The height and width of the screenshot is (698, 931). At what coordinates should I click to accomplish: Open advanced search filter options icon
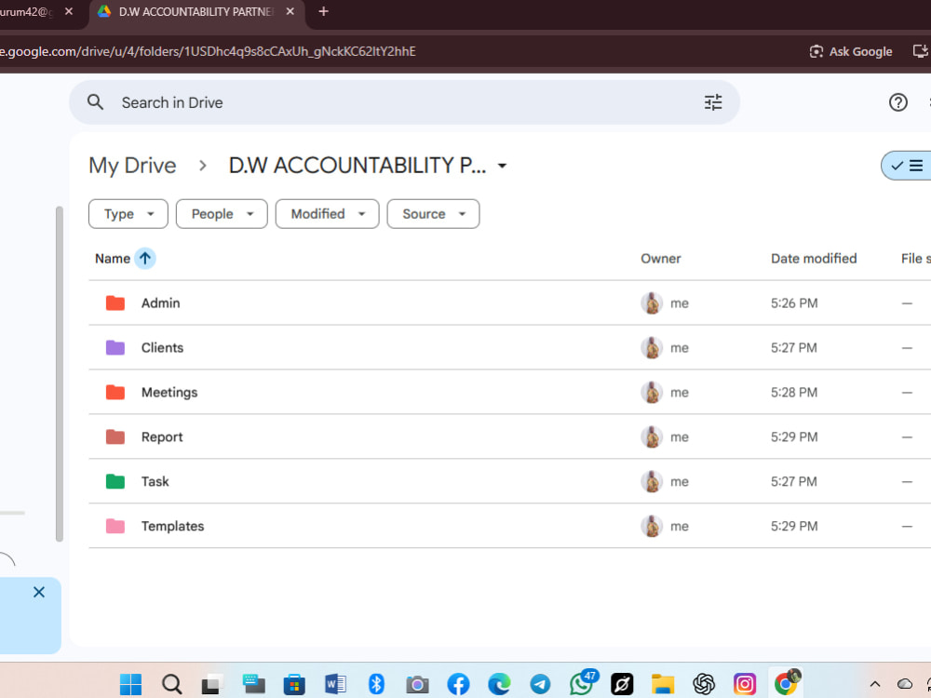(x=713, y=102)
